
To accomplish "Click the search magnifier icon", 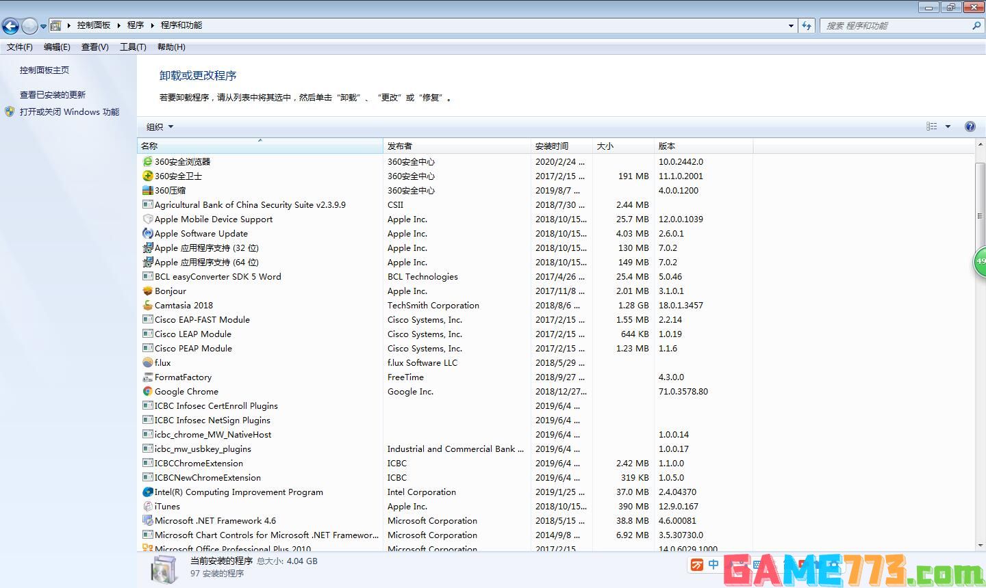I will coord(976,25).
